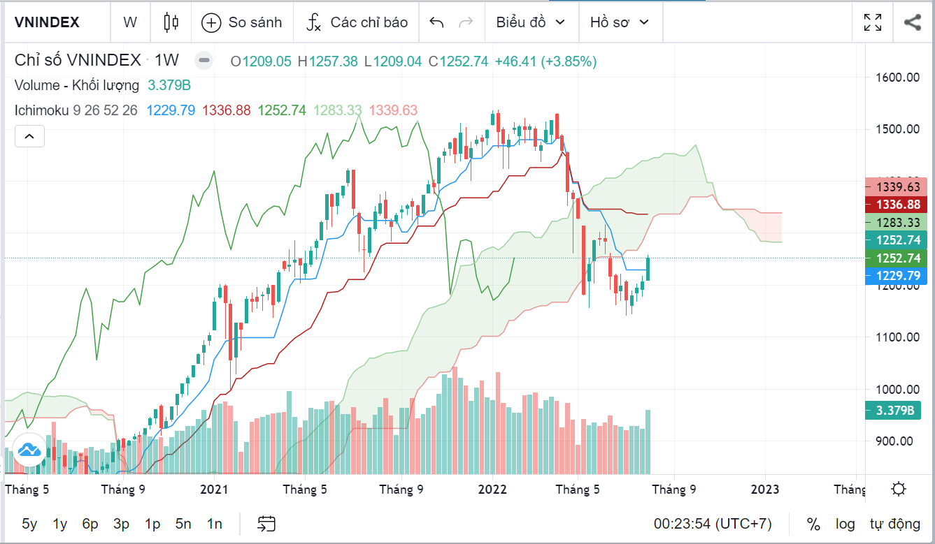Viewport: 935px width, 544px height.
Task: Click the Ichimoku value 1336.88 in legend
Action: (227, 110)
